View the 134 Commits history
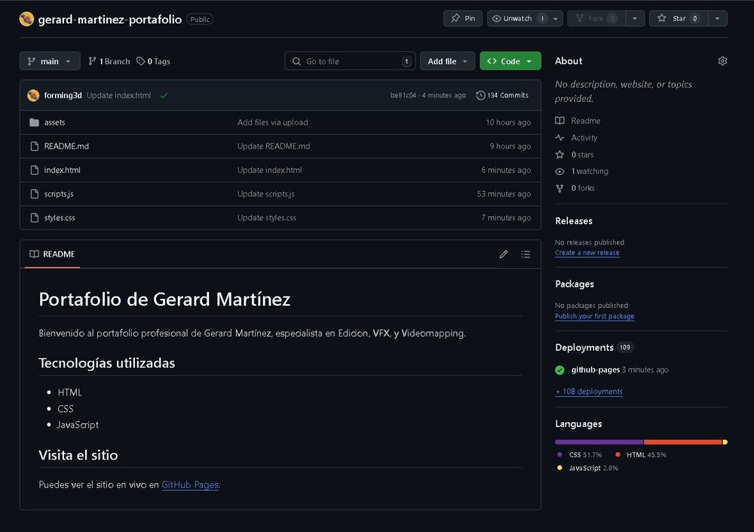 (502, 95)
